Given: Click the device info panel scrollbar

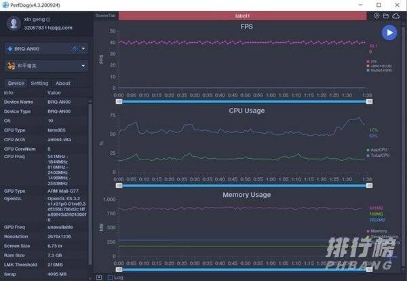Looking at the screenshot, I should tap(90, 184).
